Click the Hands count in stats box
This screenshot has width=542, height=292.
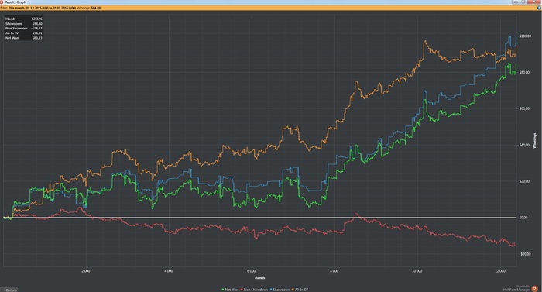click(x=36, y=19)
